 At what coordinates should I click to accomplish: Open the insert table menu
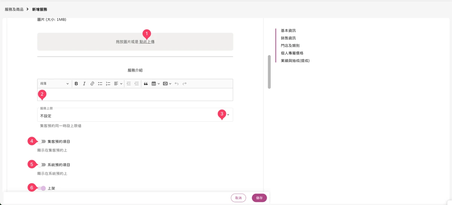click(x=155, y=84)
